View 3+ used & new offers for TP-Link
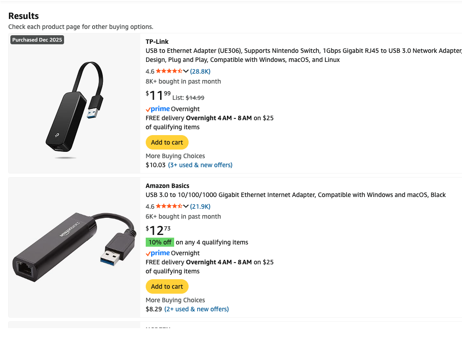This screenshot has width=462, height=347. [x=200, y=165]
